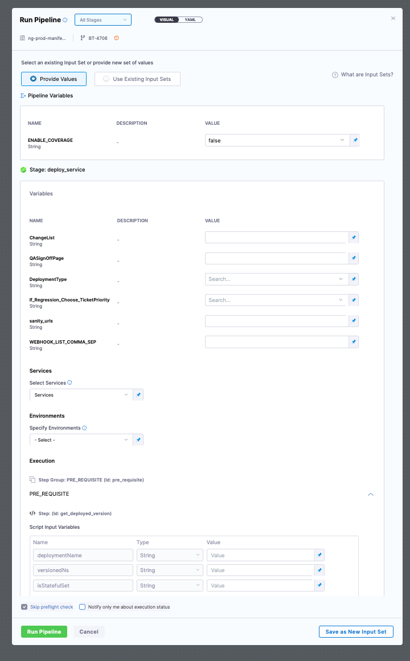Click the Stage: deploy_service heading
This screenshot has height=661, width=410.
point(58,170)
